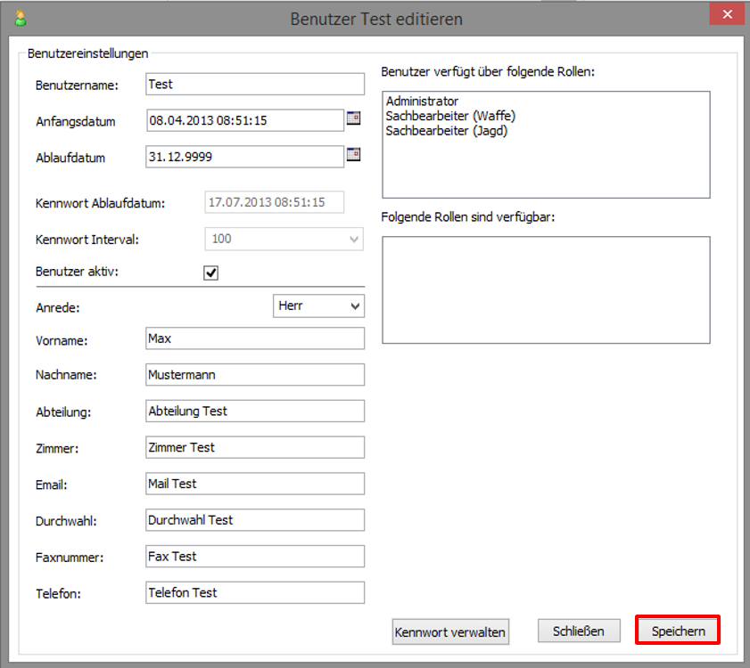Select Administrator in assigned roles list
This screenshot has height=668, width=750.
[x=422, y=102]
